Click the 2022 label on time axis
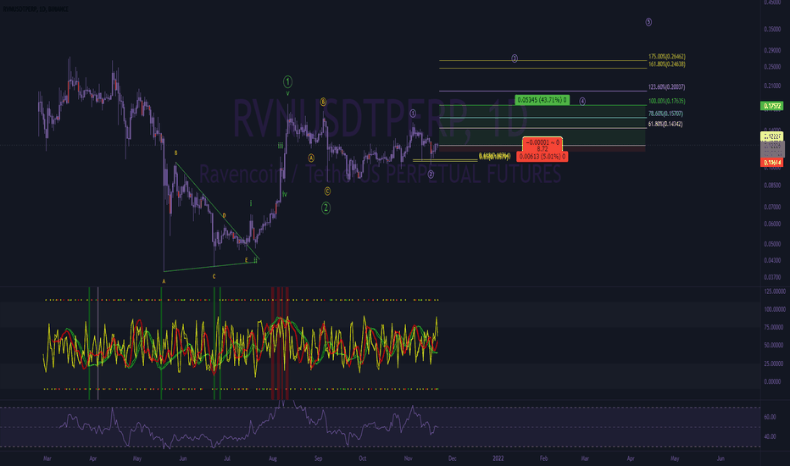The width and height of the screenshot is (790, 466). (498, 458)
